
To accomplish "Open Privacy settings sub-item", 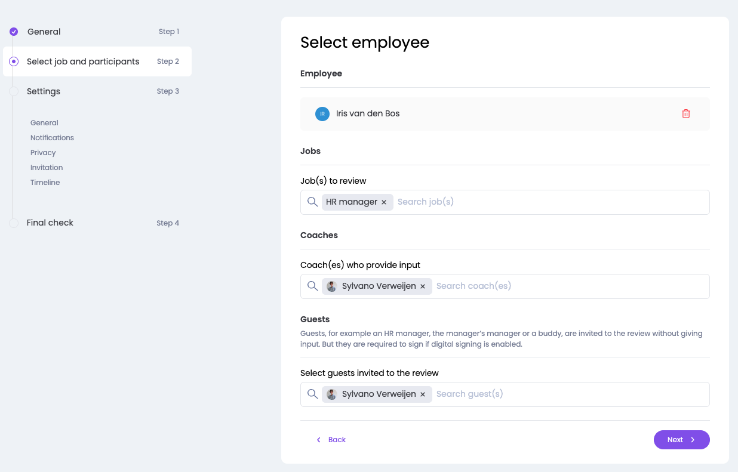I will click(x=43, y=153).
